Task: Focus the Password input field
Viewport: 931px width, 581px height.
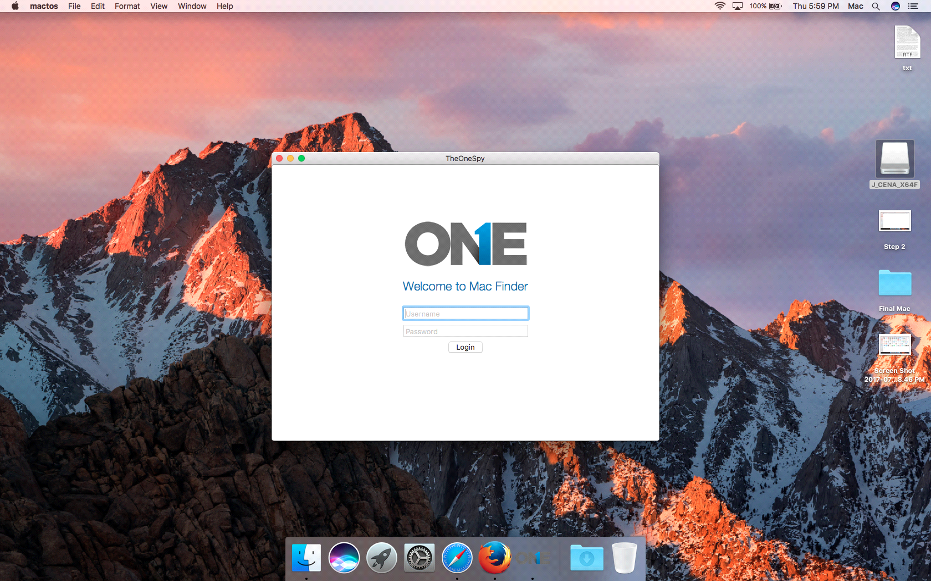Action: [465, 331]
